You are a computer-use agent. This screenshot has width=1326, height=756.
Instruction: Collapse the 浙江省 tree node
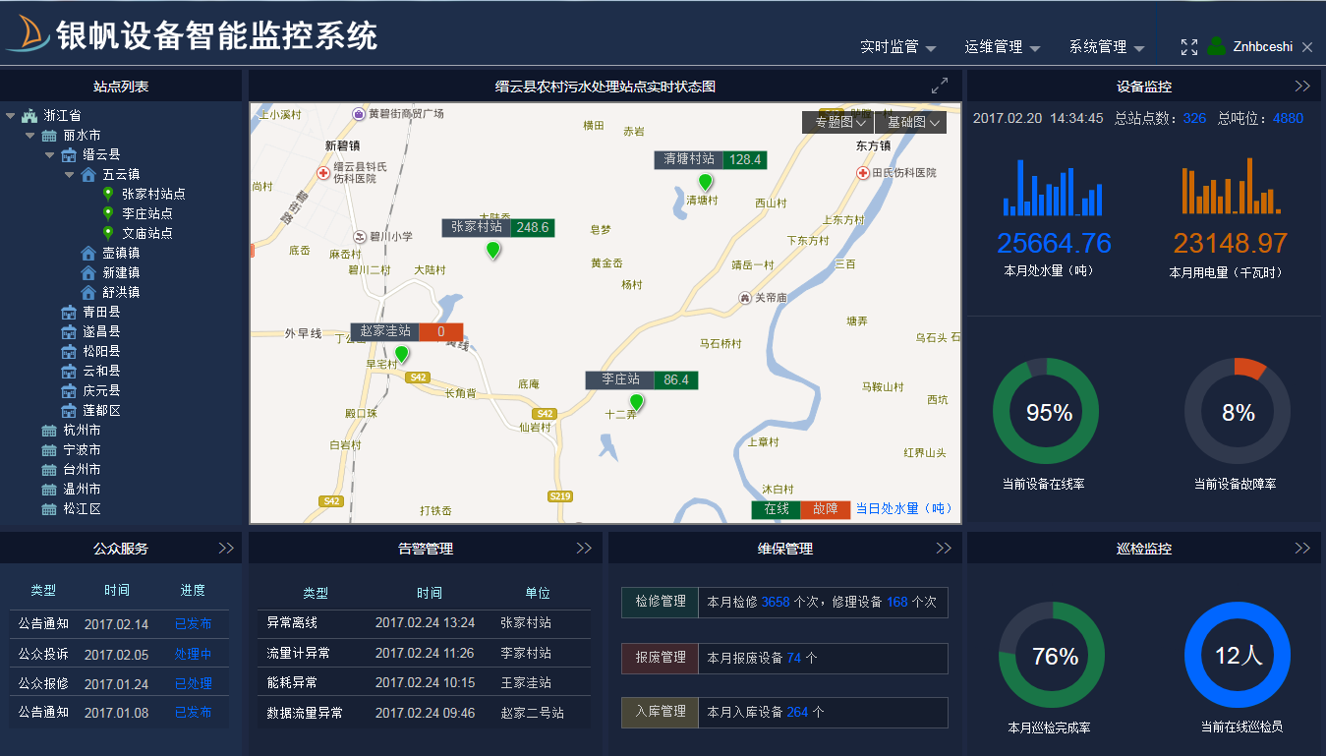tap(11, 115)
